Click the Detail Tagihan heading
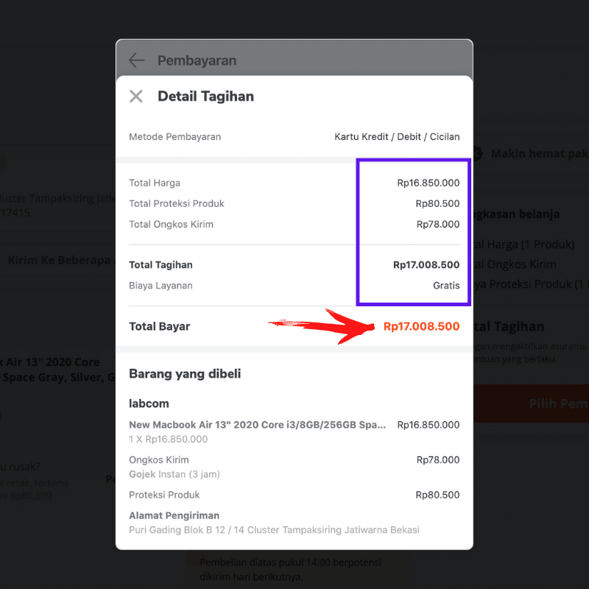The width and height of the screenshot is (589, 589). pos(205,96)
